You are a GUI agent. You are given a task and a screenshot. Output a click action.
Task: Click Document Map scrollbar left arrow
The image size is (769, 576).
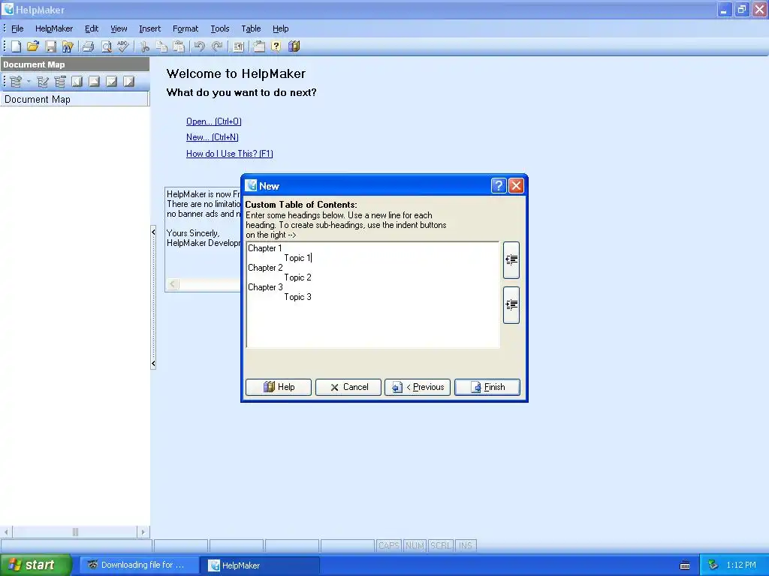6,532
